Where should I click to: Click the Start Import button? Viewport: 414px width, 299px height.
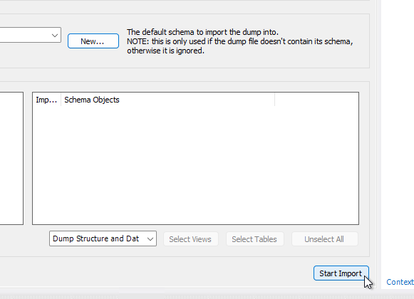click(341, 273)
